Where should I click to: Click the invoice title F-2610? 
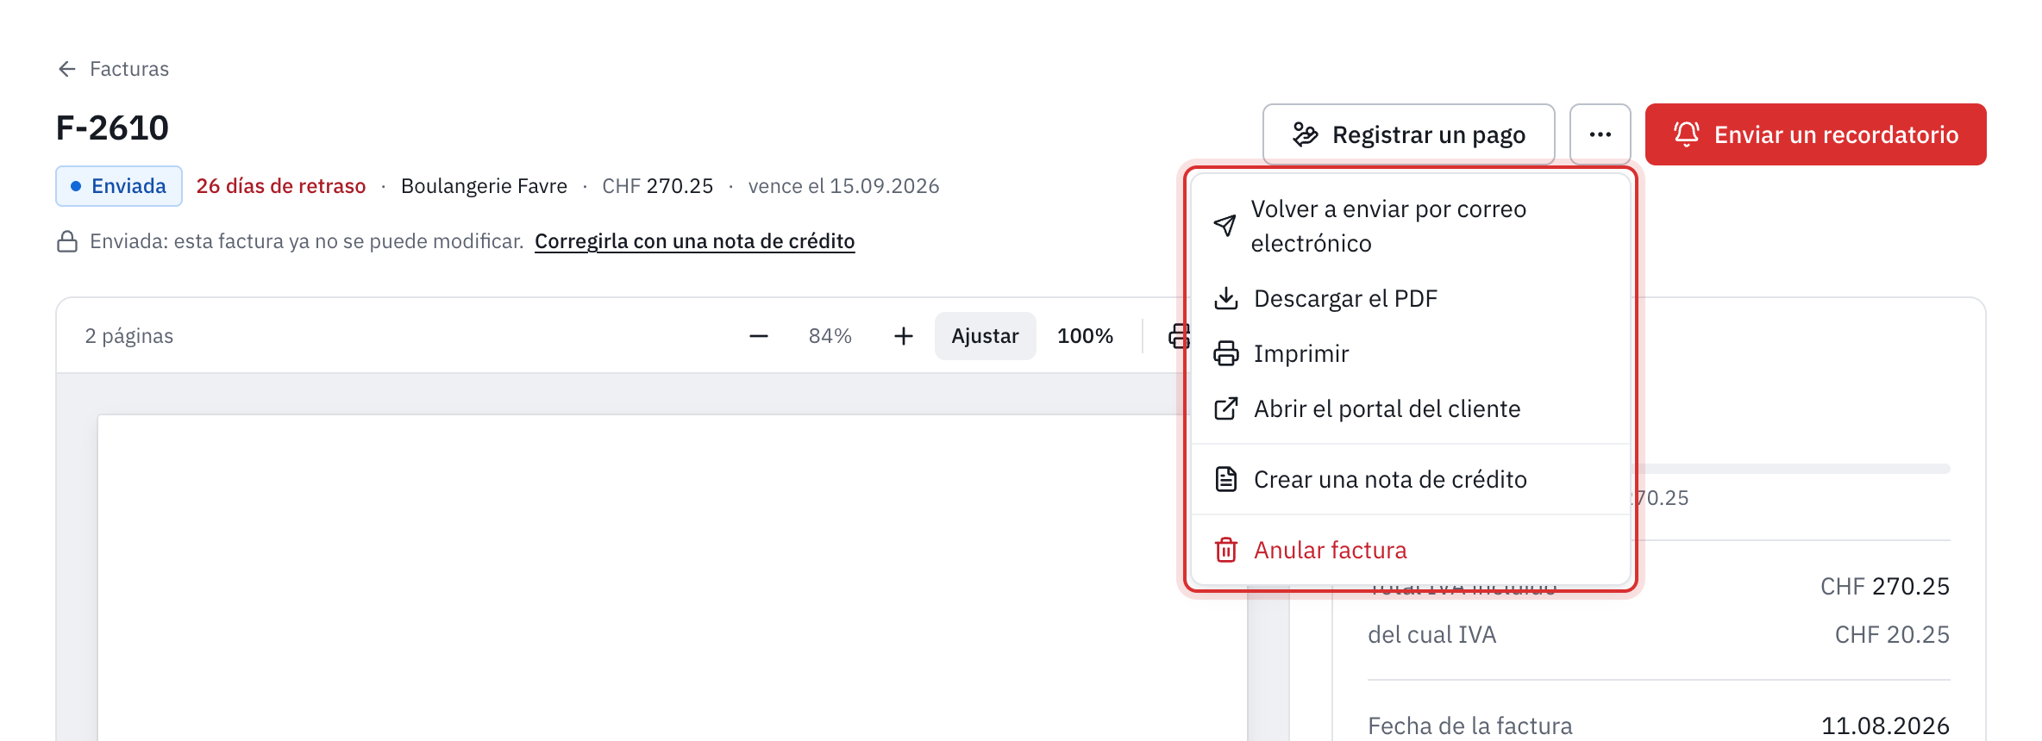tap(112, 128)
